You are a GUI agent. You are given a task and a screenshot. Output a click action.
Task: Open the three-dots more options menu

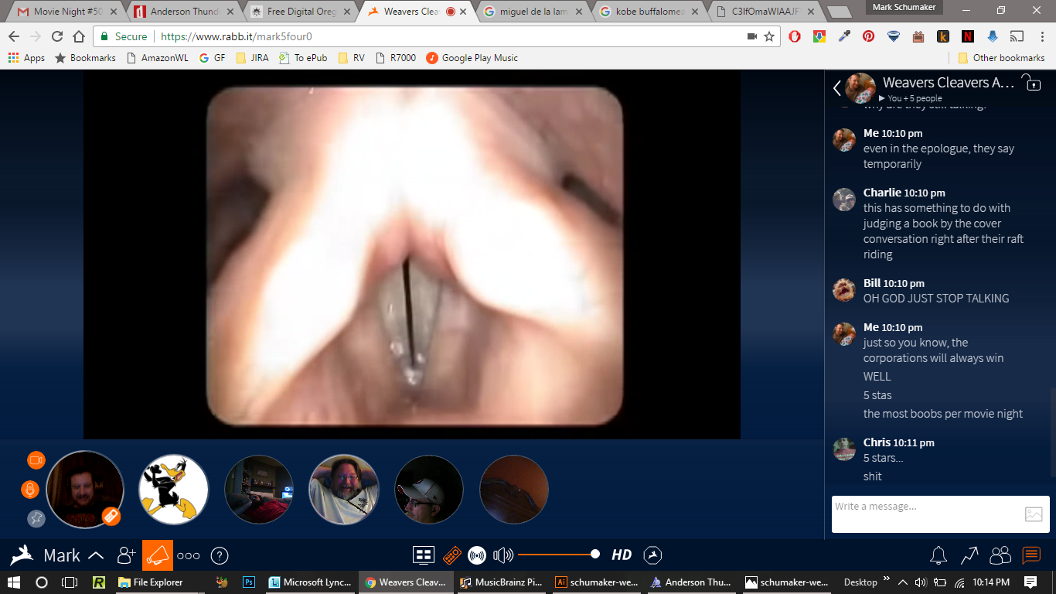(189, 555)
